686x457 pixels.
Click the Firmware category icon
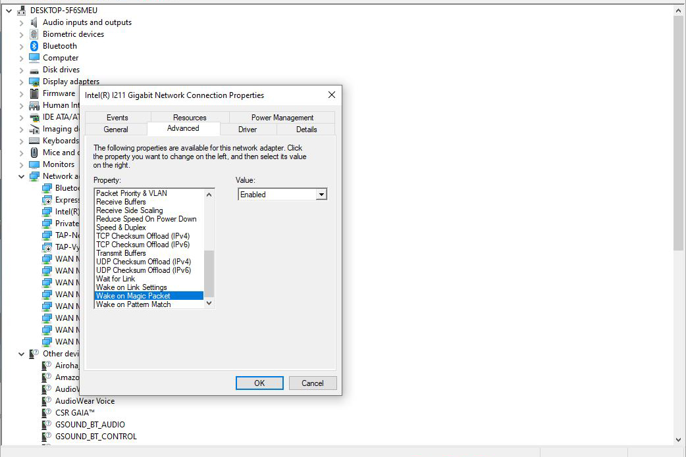click(34, 93)
